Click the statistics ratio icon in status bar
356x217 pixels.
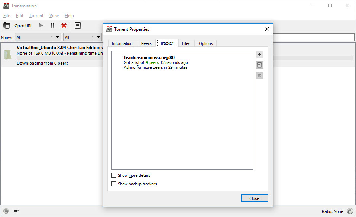point(350,211)
